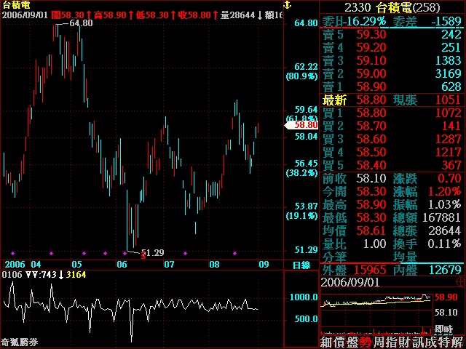This screenshot has width=466, height=349.
Task: Open the 指 indicator tab
Action: click(392, 342)
